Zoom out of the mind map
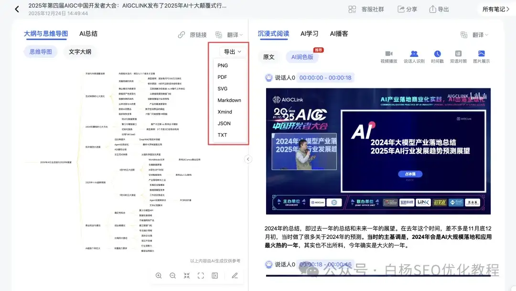This screenshot has width=516, height=291. pyautogui.click(x=172, y=276)
